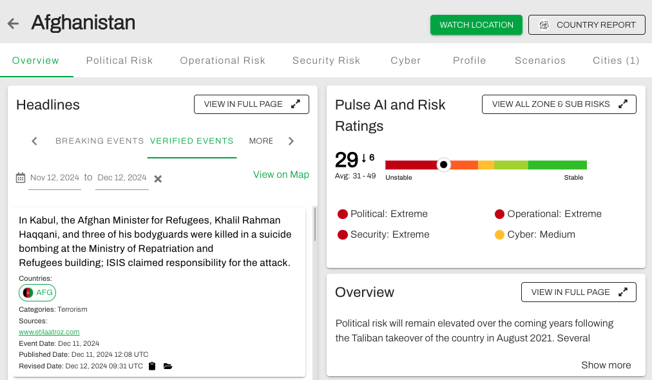Expand Overview panel in full page

(578, 292)
